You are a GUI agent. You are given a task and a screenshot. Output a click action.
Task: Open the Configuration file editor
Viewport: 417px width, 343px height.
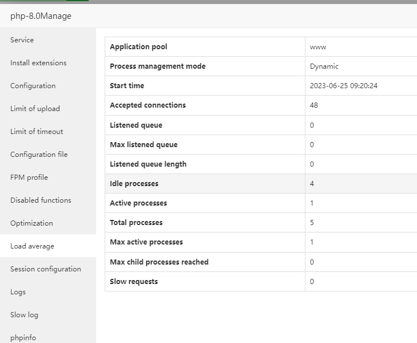click(x=39, y=155)
